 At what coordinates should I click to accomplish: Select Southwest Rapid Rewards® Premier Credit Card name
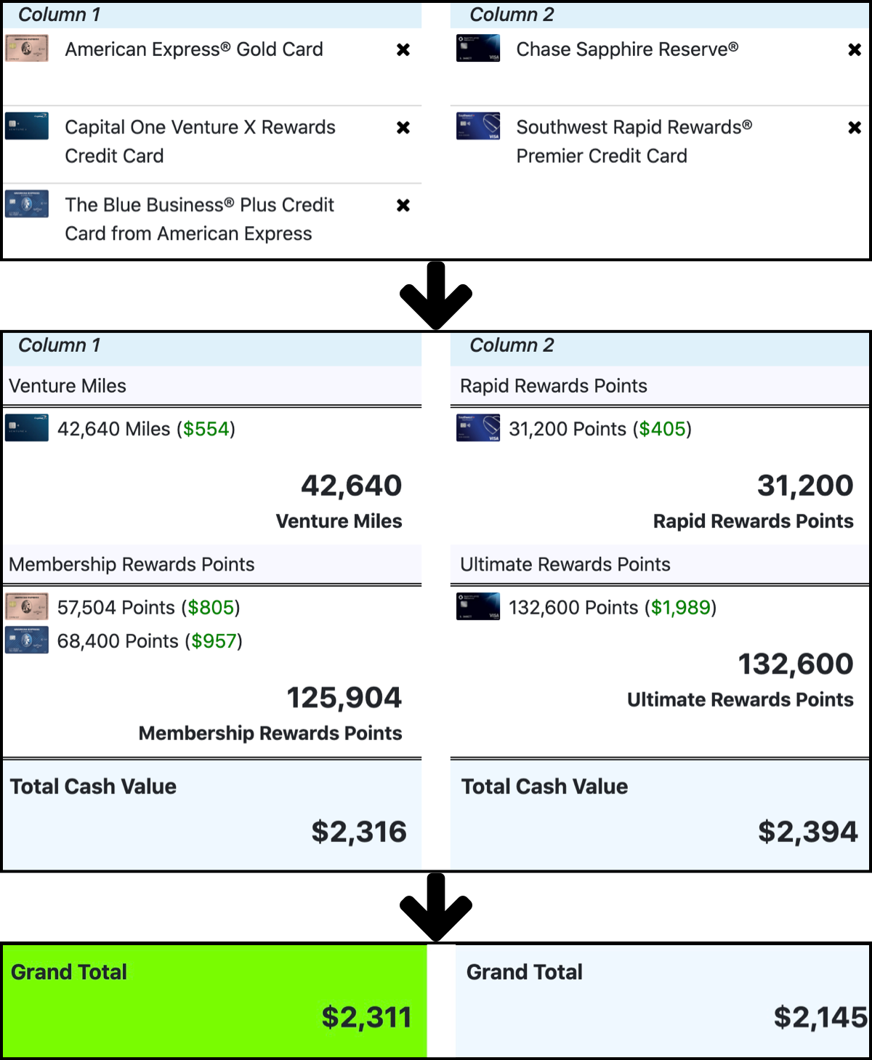[x=634, y=141]
